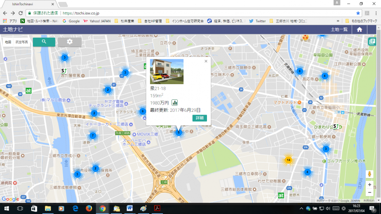
Task: Select cluster marker 3 above 吉川警察署
Action: (x=65, y=58)
